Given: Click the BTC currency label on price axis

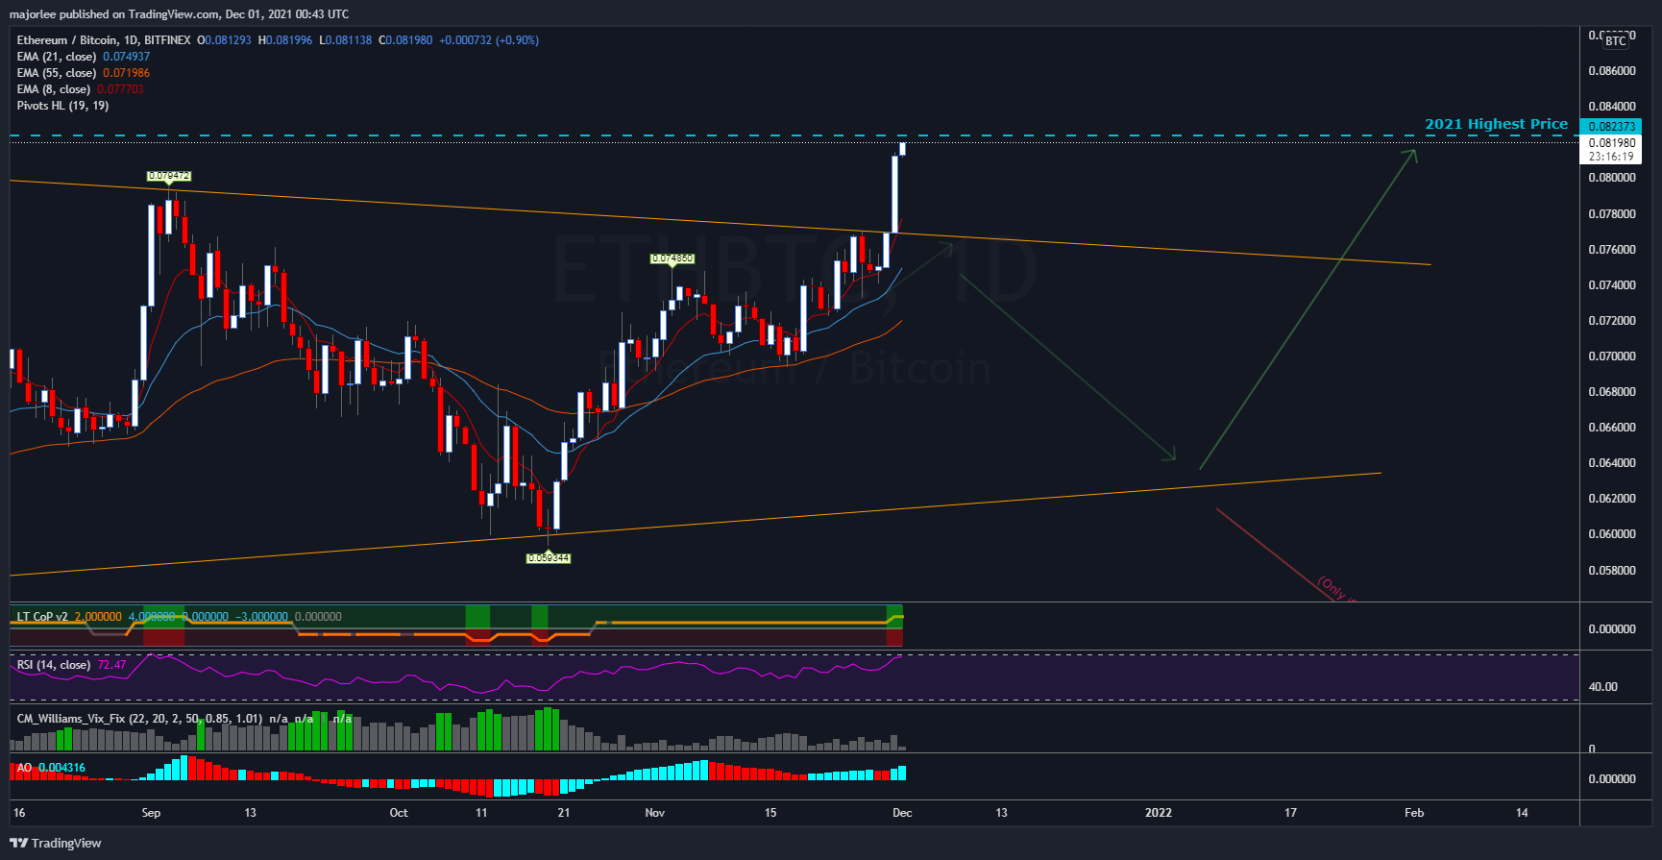Looking at the screenshot, I should coord(1616,40).
